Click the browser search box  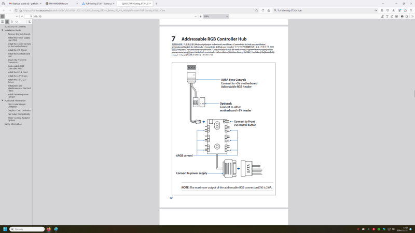click(x=324, y=10)
